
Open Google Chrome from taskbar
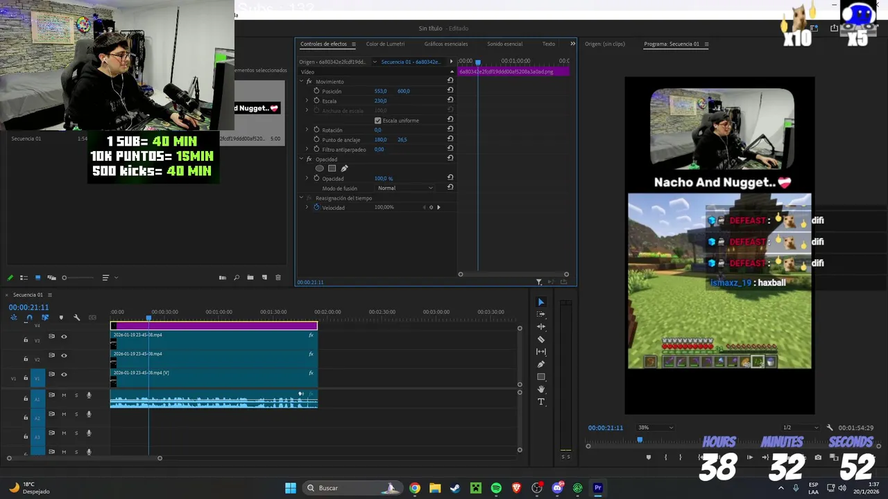[414, 488]
